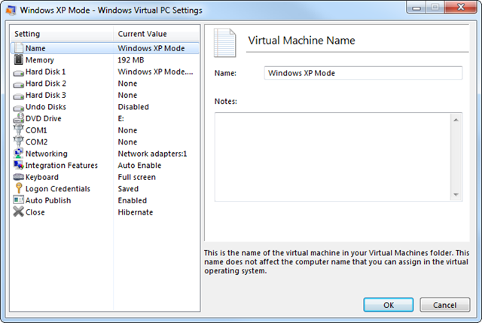
Task: Click the Setting column header
Action: [x=60, y=34]
